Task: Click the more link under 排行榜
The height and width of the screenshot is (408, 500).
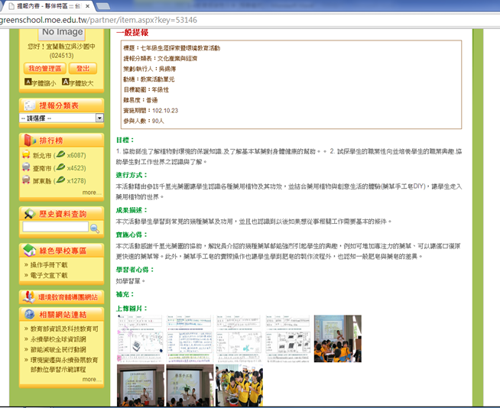Action: coord(90,193)
